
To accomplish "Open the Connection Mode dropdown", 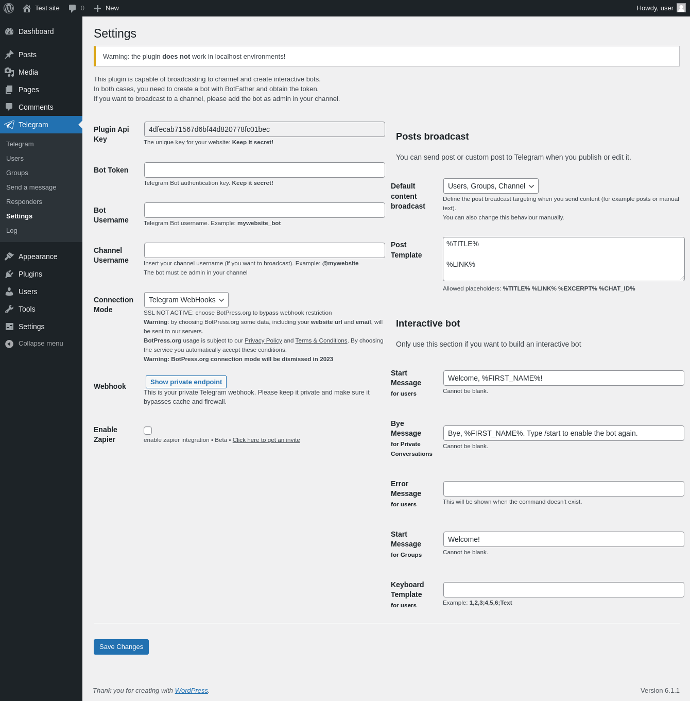I will point(186,300).
